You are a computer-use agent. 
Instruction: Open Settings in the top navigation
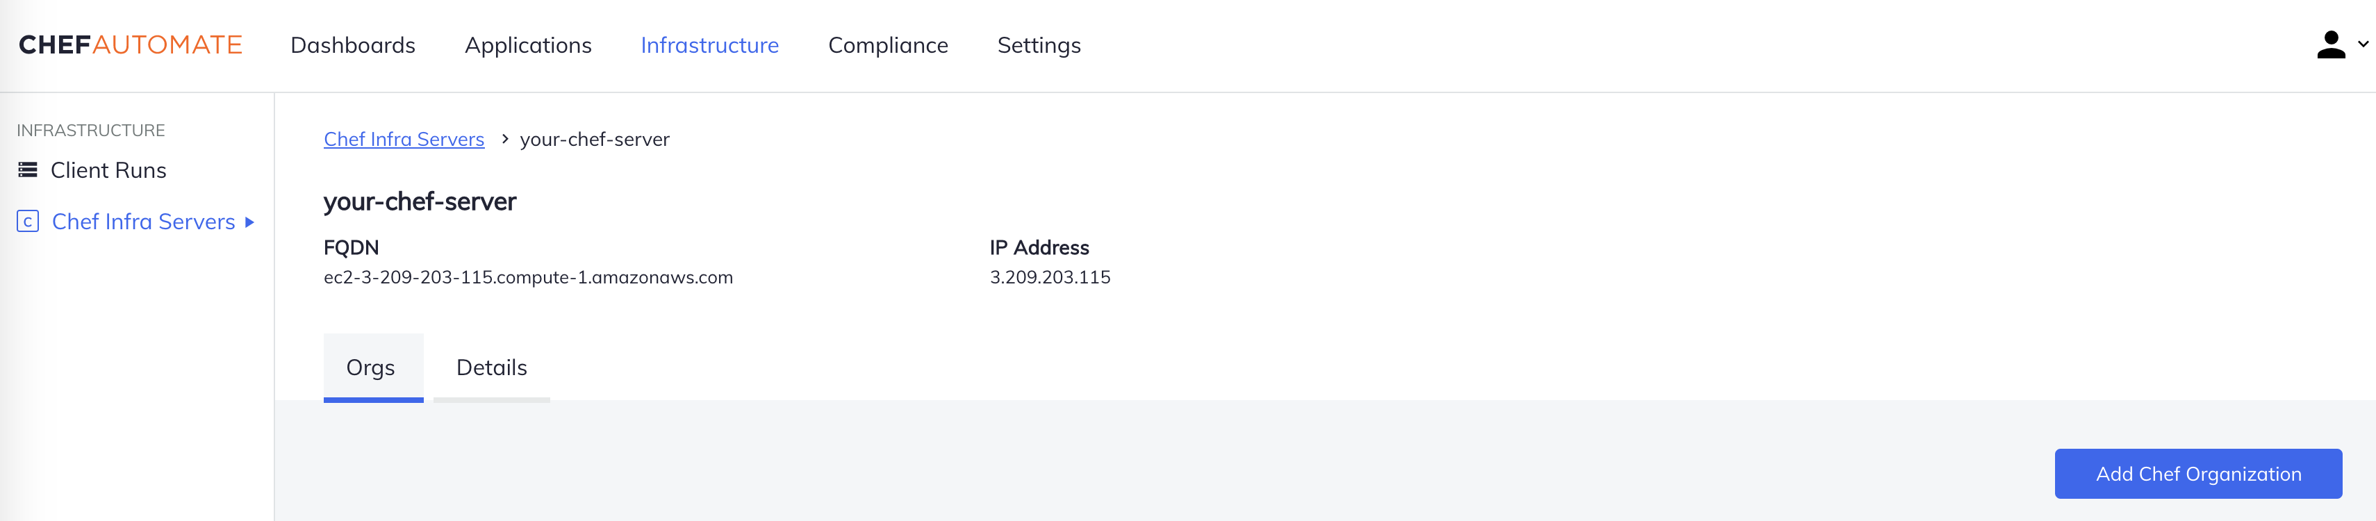click(x=1039, y=45)
